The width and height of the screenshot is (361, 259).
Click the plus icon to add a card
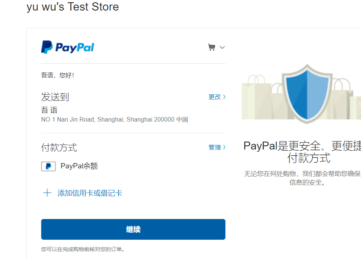(x=47, y=193)
